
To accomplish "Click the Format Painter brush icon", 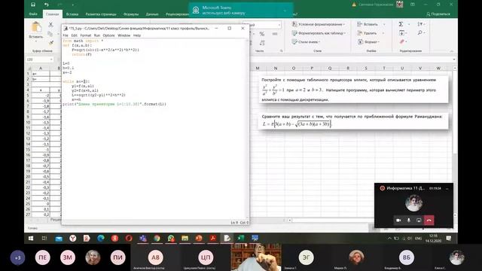I will pyautogui.click(x=51, y=42).
